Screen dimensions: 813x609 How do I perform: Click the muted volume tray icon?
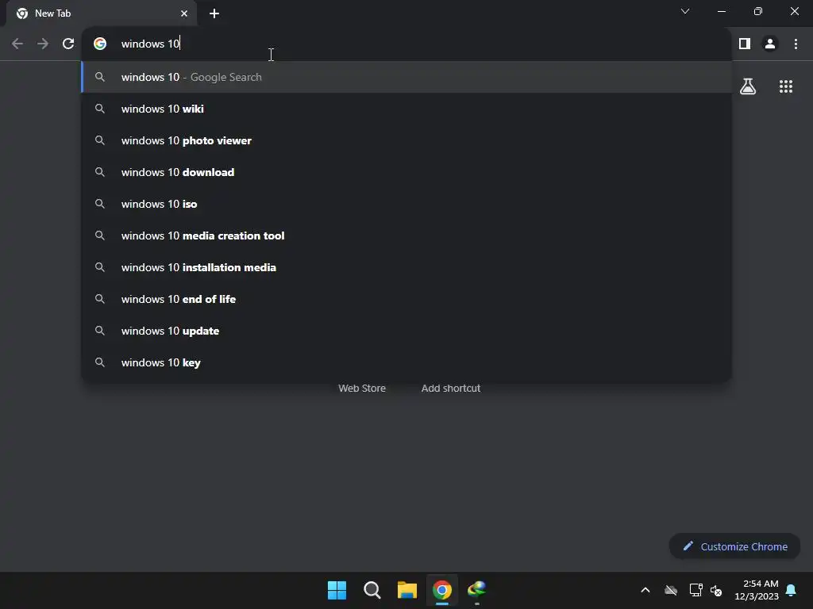click(716, 590)
